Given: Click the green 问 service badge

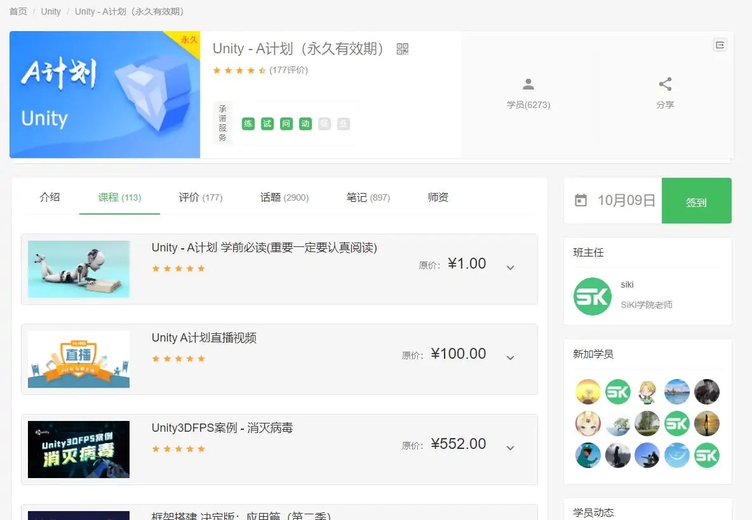Looking at the screenshot, I should tap(286, 124).
